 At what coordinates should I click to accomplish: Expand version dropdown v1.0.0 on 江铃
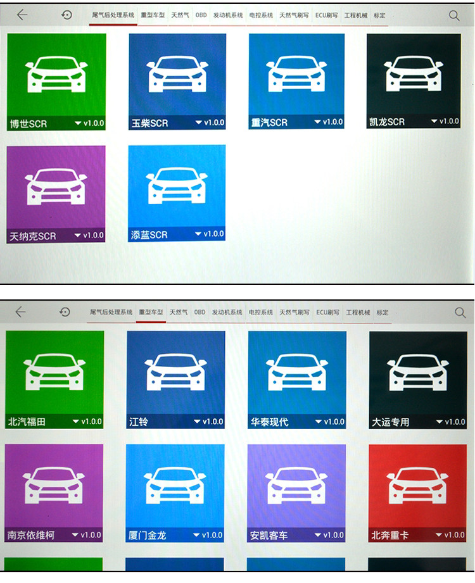point(208,422)
